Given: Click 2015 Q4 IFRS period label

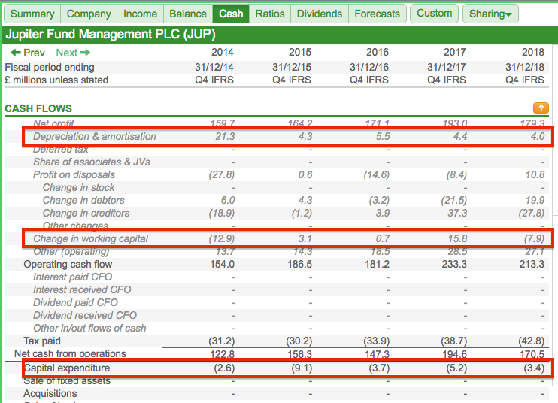Looking at the screenshot, I should [x=292, y=80].
